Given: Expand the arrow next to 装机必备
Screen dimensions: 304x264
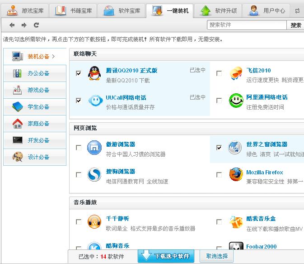Looking at the screenshot, I should [x=53, y=56].
